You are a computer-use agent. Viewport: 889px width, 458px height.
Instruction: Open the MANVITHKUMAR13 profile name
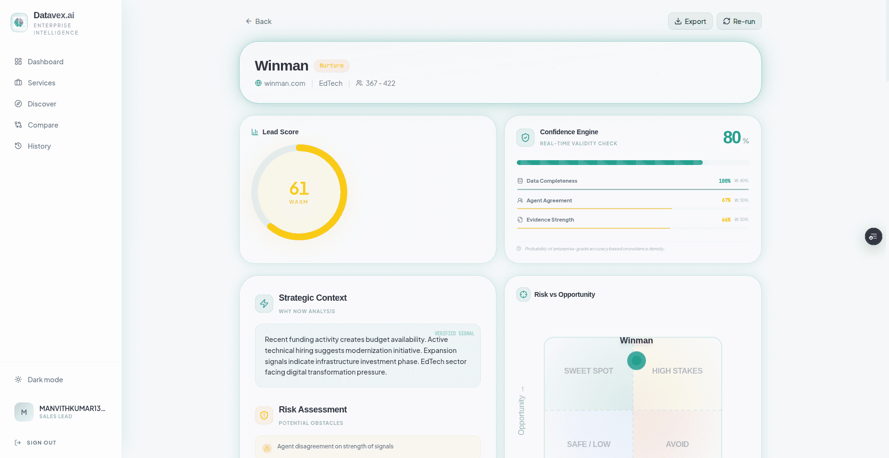pyautogui.click(x=73, y=408)
